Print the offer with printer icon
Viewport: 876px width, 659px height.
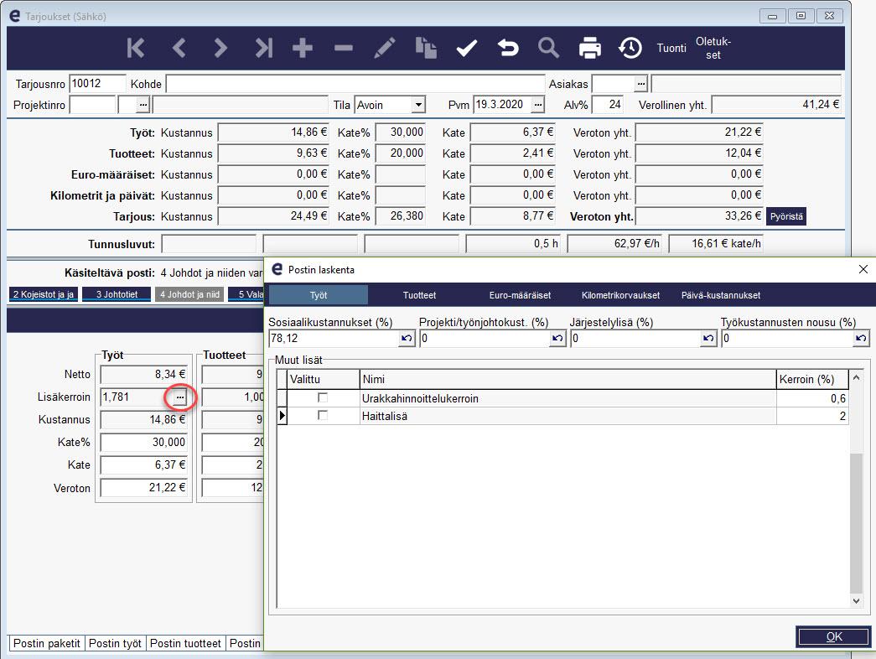(590, 48)
